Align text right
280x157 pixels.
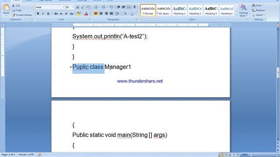(x=106, y=14)
